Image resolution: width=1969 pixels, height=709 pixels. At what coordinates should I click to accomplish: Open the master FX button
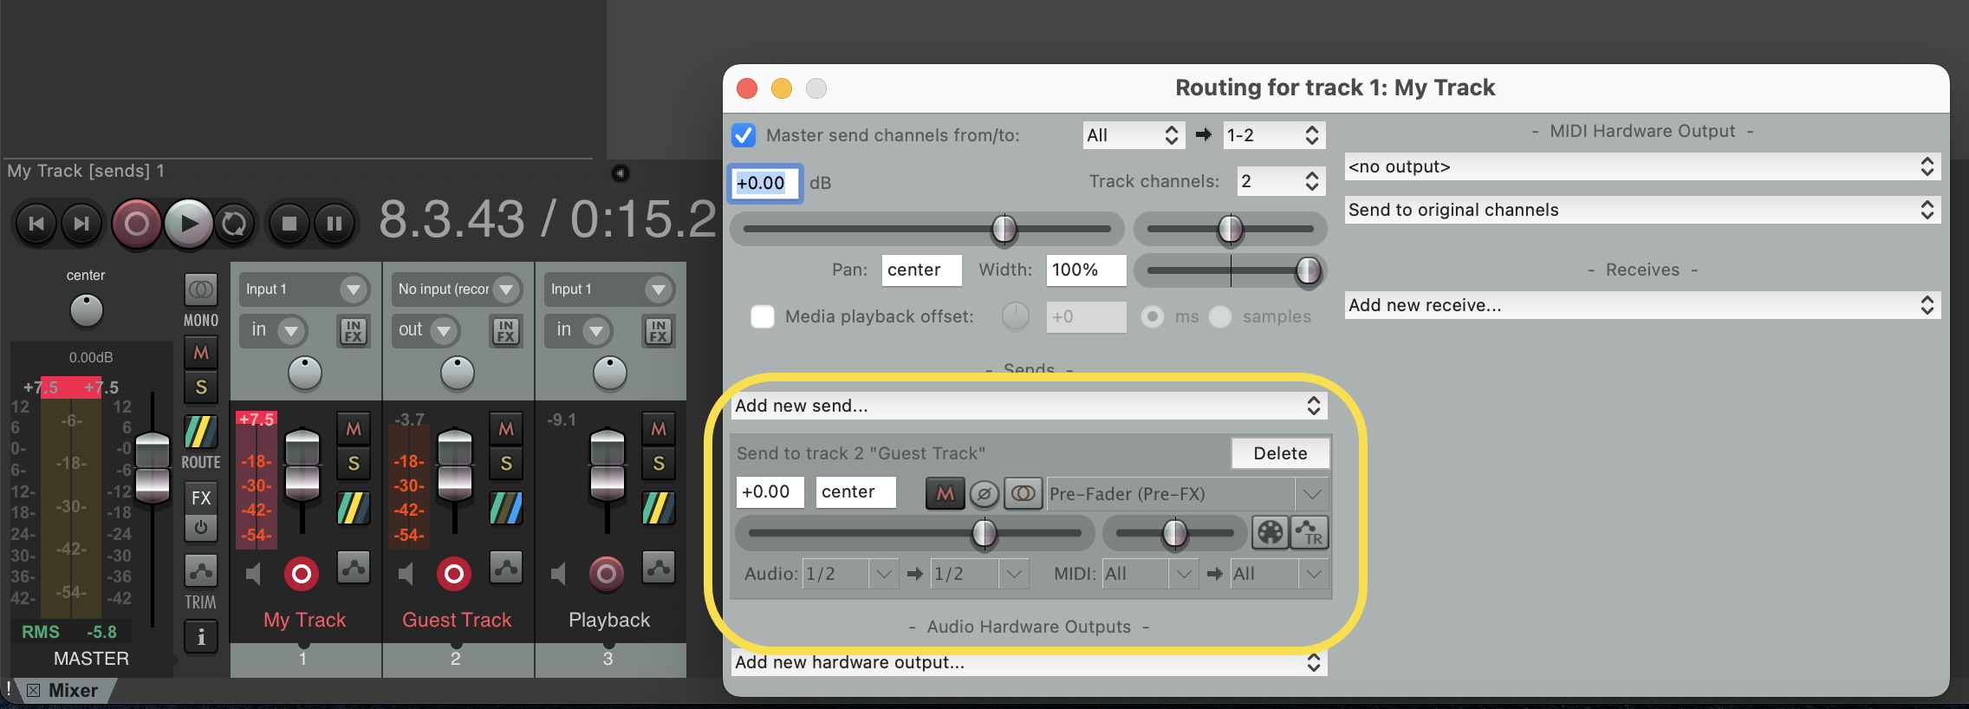tap(200, 498)
